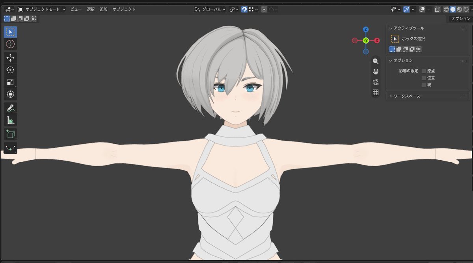Choose Set selection mode in the header row
The image size is (473, 263).
tap(7, 19)
